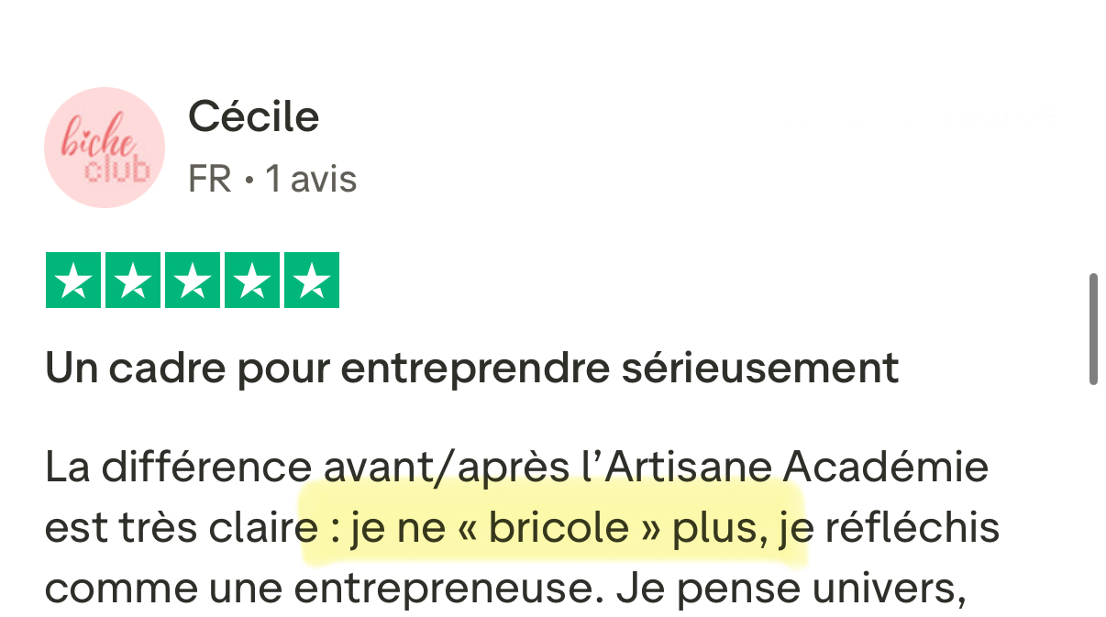Select the fifth green rating star
Image resolution: width=1106 pixels, height=617 pixels.
312,281
